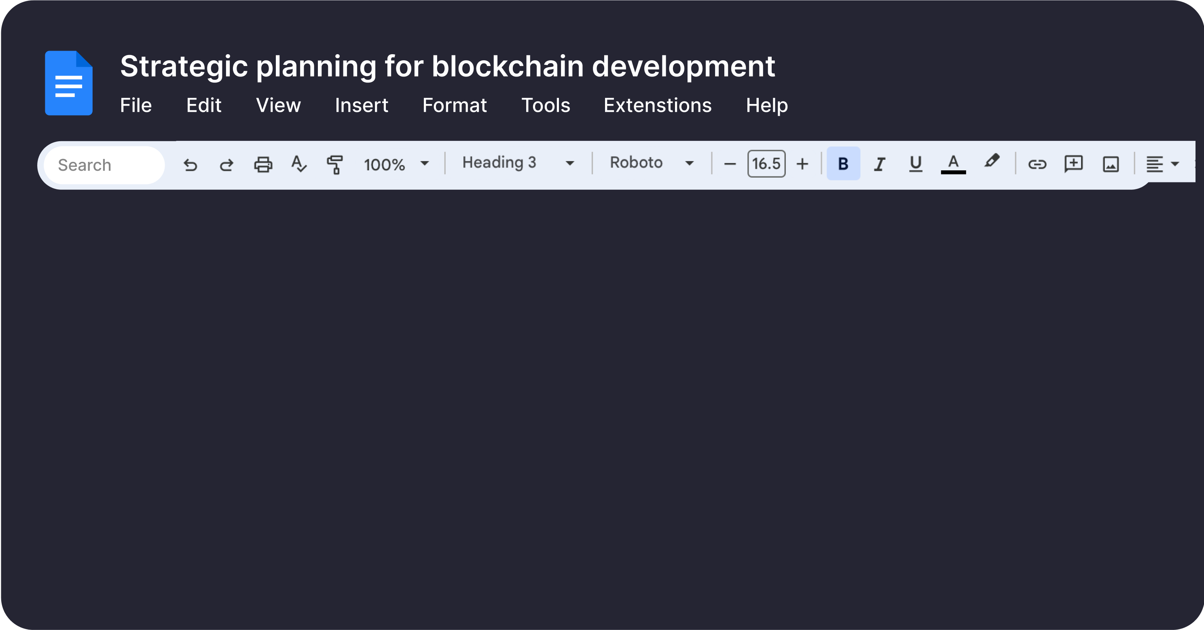The image size is (1204, 630).
Task: Click the insert link icon
Action: [x=1037, y=164]
